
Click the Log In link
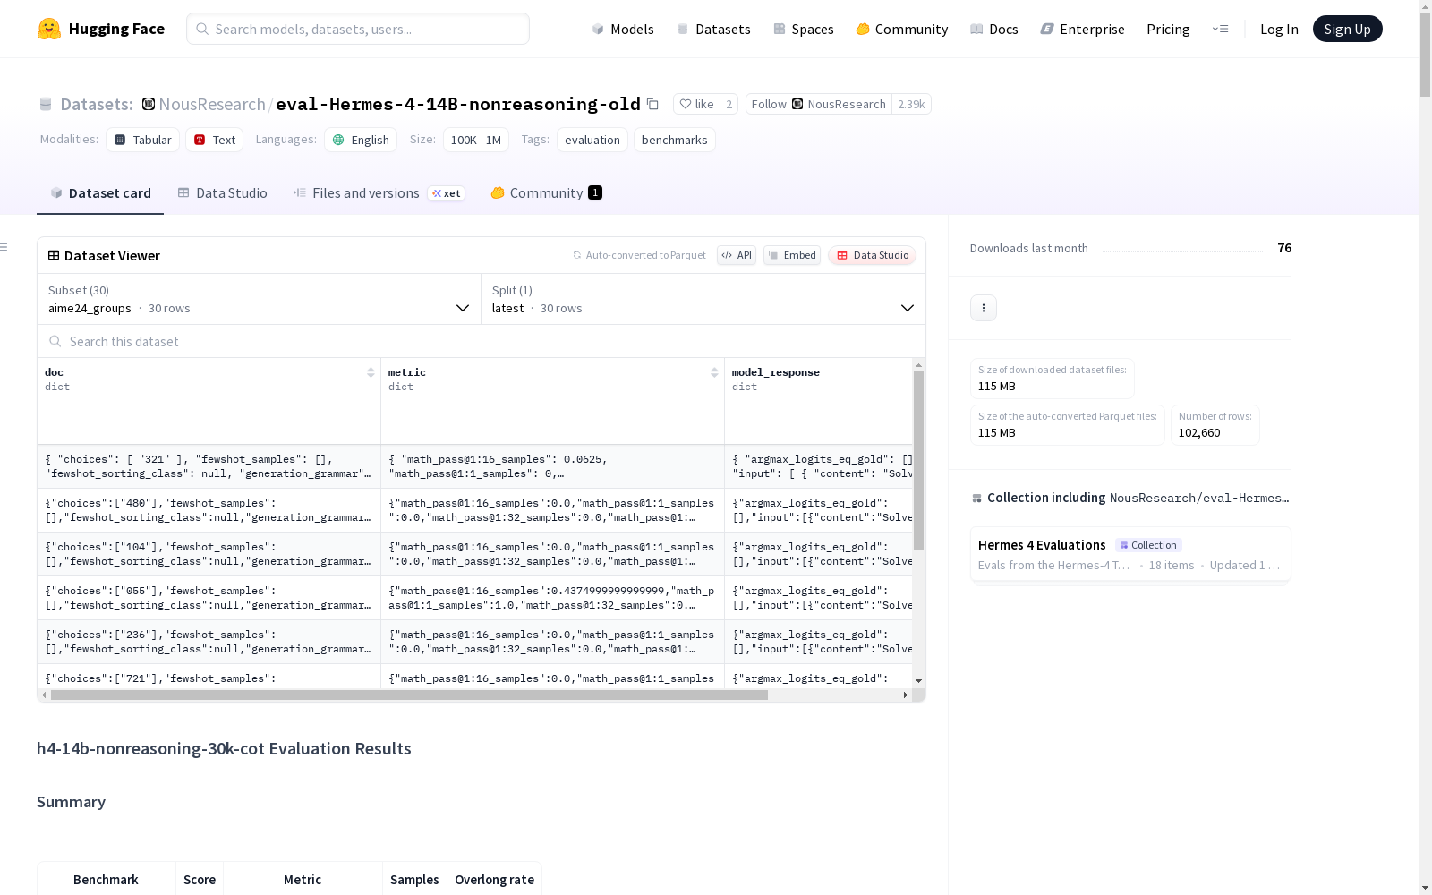[1279, 29]
